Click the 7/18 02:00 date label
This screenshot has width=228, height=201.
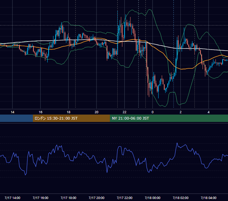(181, 198)
